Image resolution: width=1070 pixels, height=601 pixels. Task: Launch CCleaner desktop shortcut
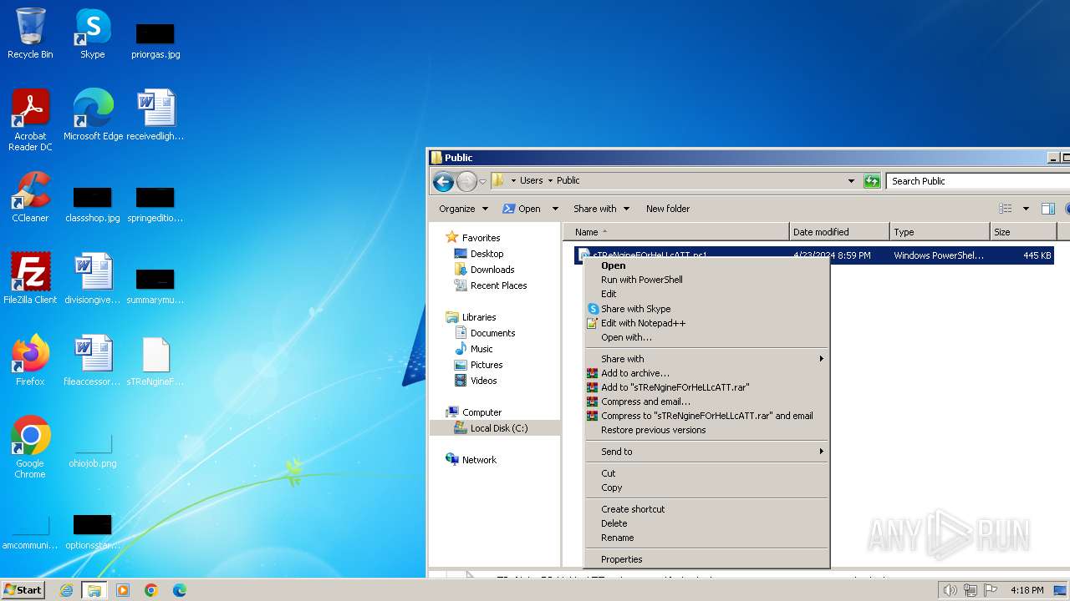[x=30, y=197]
